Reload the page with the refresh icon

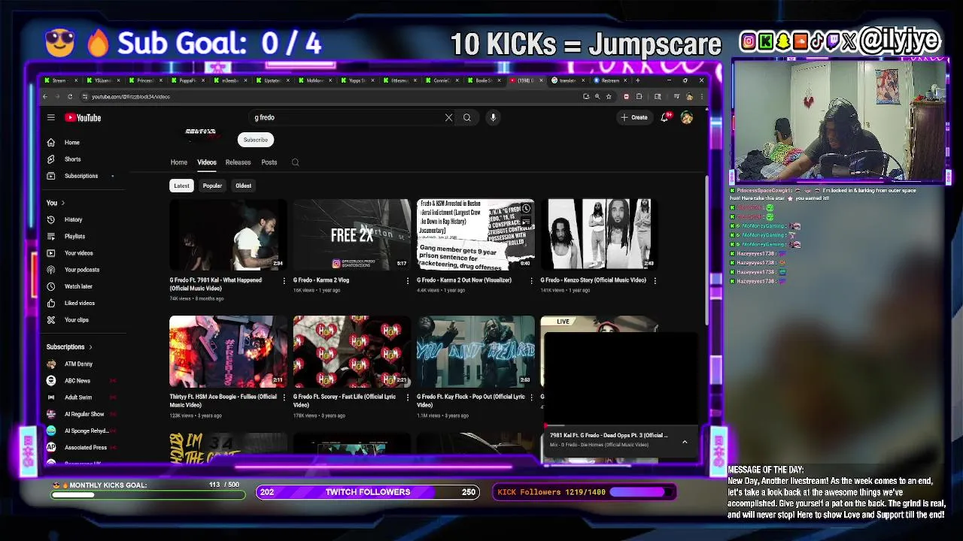70,96
